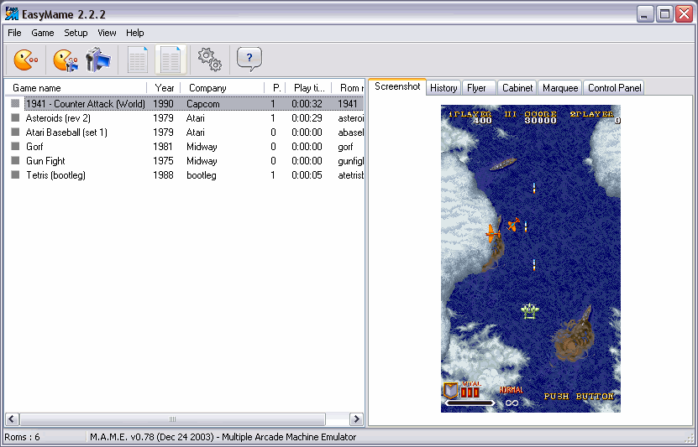This screenshot has height=447, width=698.
Task: Maximize the EasyMame window
Action: [x=664, y=14]
